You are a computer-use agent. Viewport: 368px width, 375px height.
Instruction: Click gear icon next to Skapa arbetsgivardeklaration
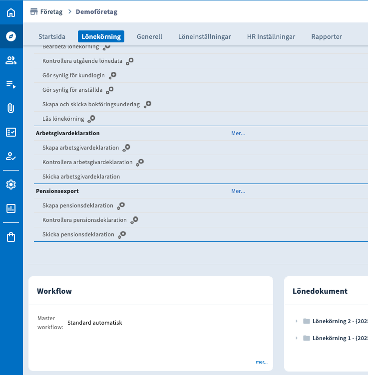point(126,148)
